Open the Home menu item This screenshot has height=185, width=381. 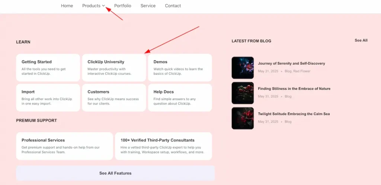67,6
